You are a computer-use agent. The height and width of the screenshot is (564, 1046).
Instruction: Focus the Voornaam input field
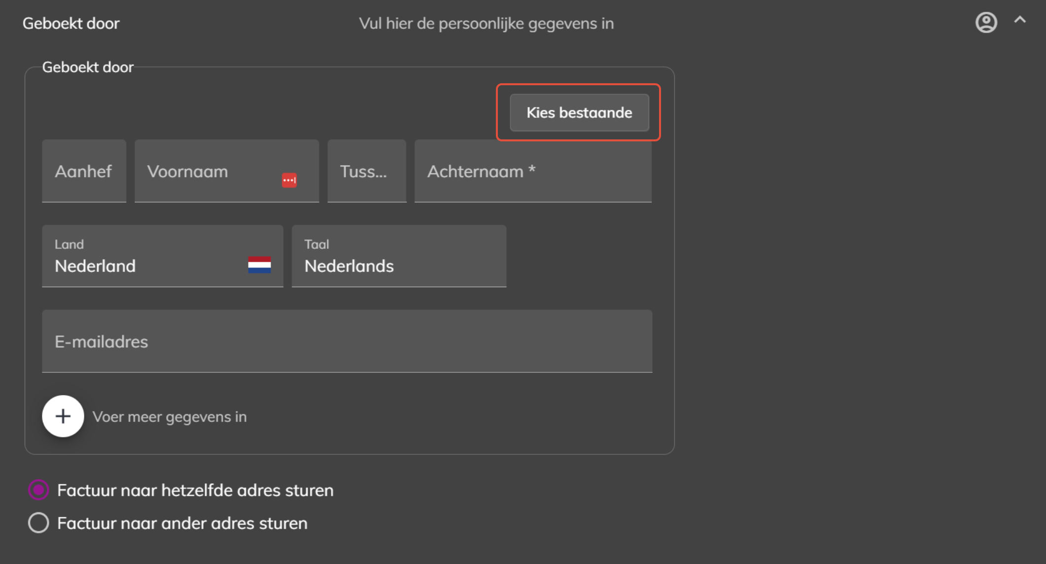click(227, 171)
